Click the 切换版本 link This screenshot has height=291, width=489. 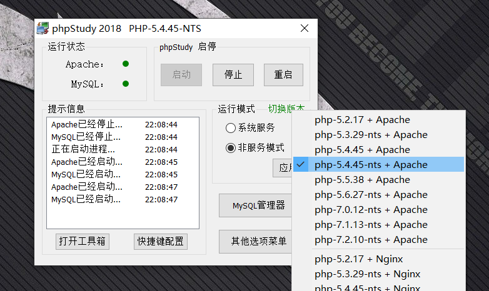[x=286, y=109]
